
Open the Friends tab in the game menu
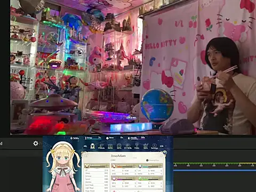[x=101, y=146]
